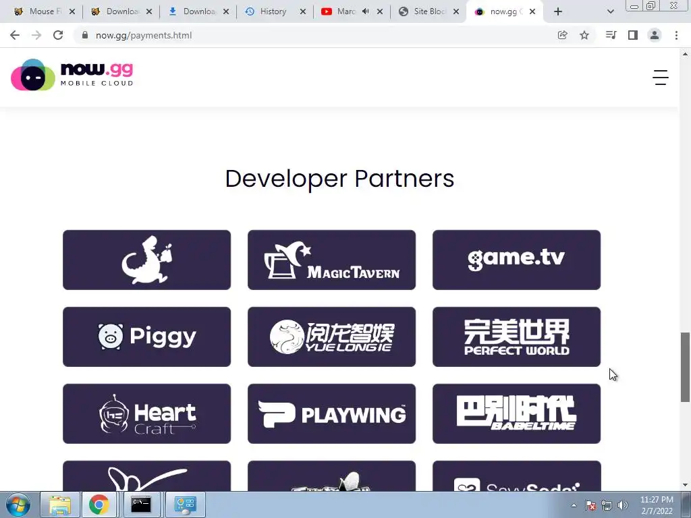Viewport: 691px width, 518px height.
Task: Open the Chrome profile avatar
Action: (x=655, y=35)
